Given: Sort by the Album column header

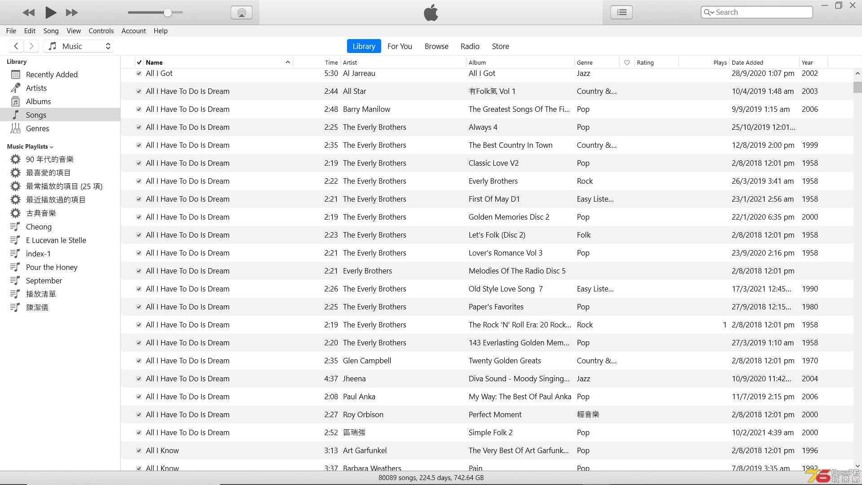Looking at the screenshot, I should (520, 62).
